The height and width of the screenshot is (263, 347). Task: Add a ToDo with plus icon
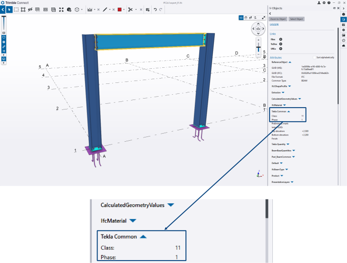pos(280,44)
